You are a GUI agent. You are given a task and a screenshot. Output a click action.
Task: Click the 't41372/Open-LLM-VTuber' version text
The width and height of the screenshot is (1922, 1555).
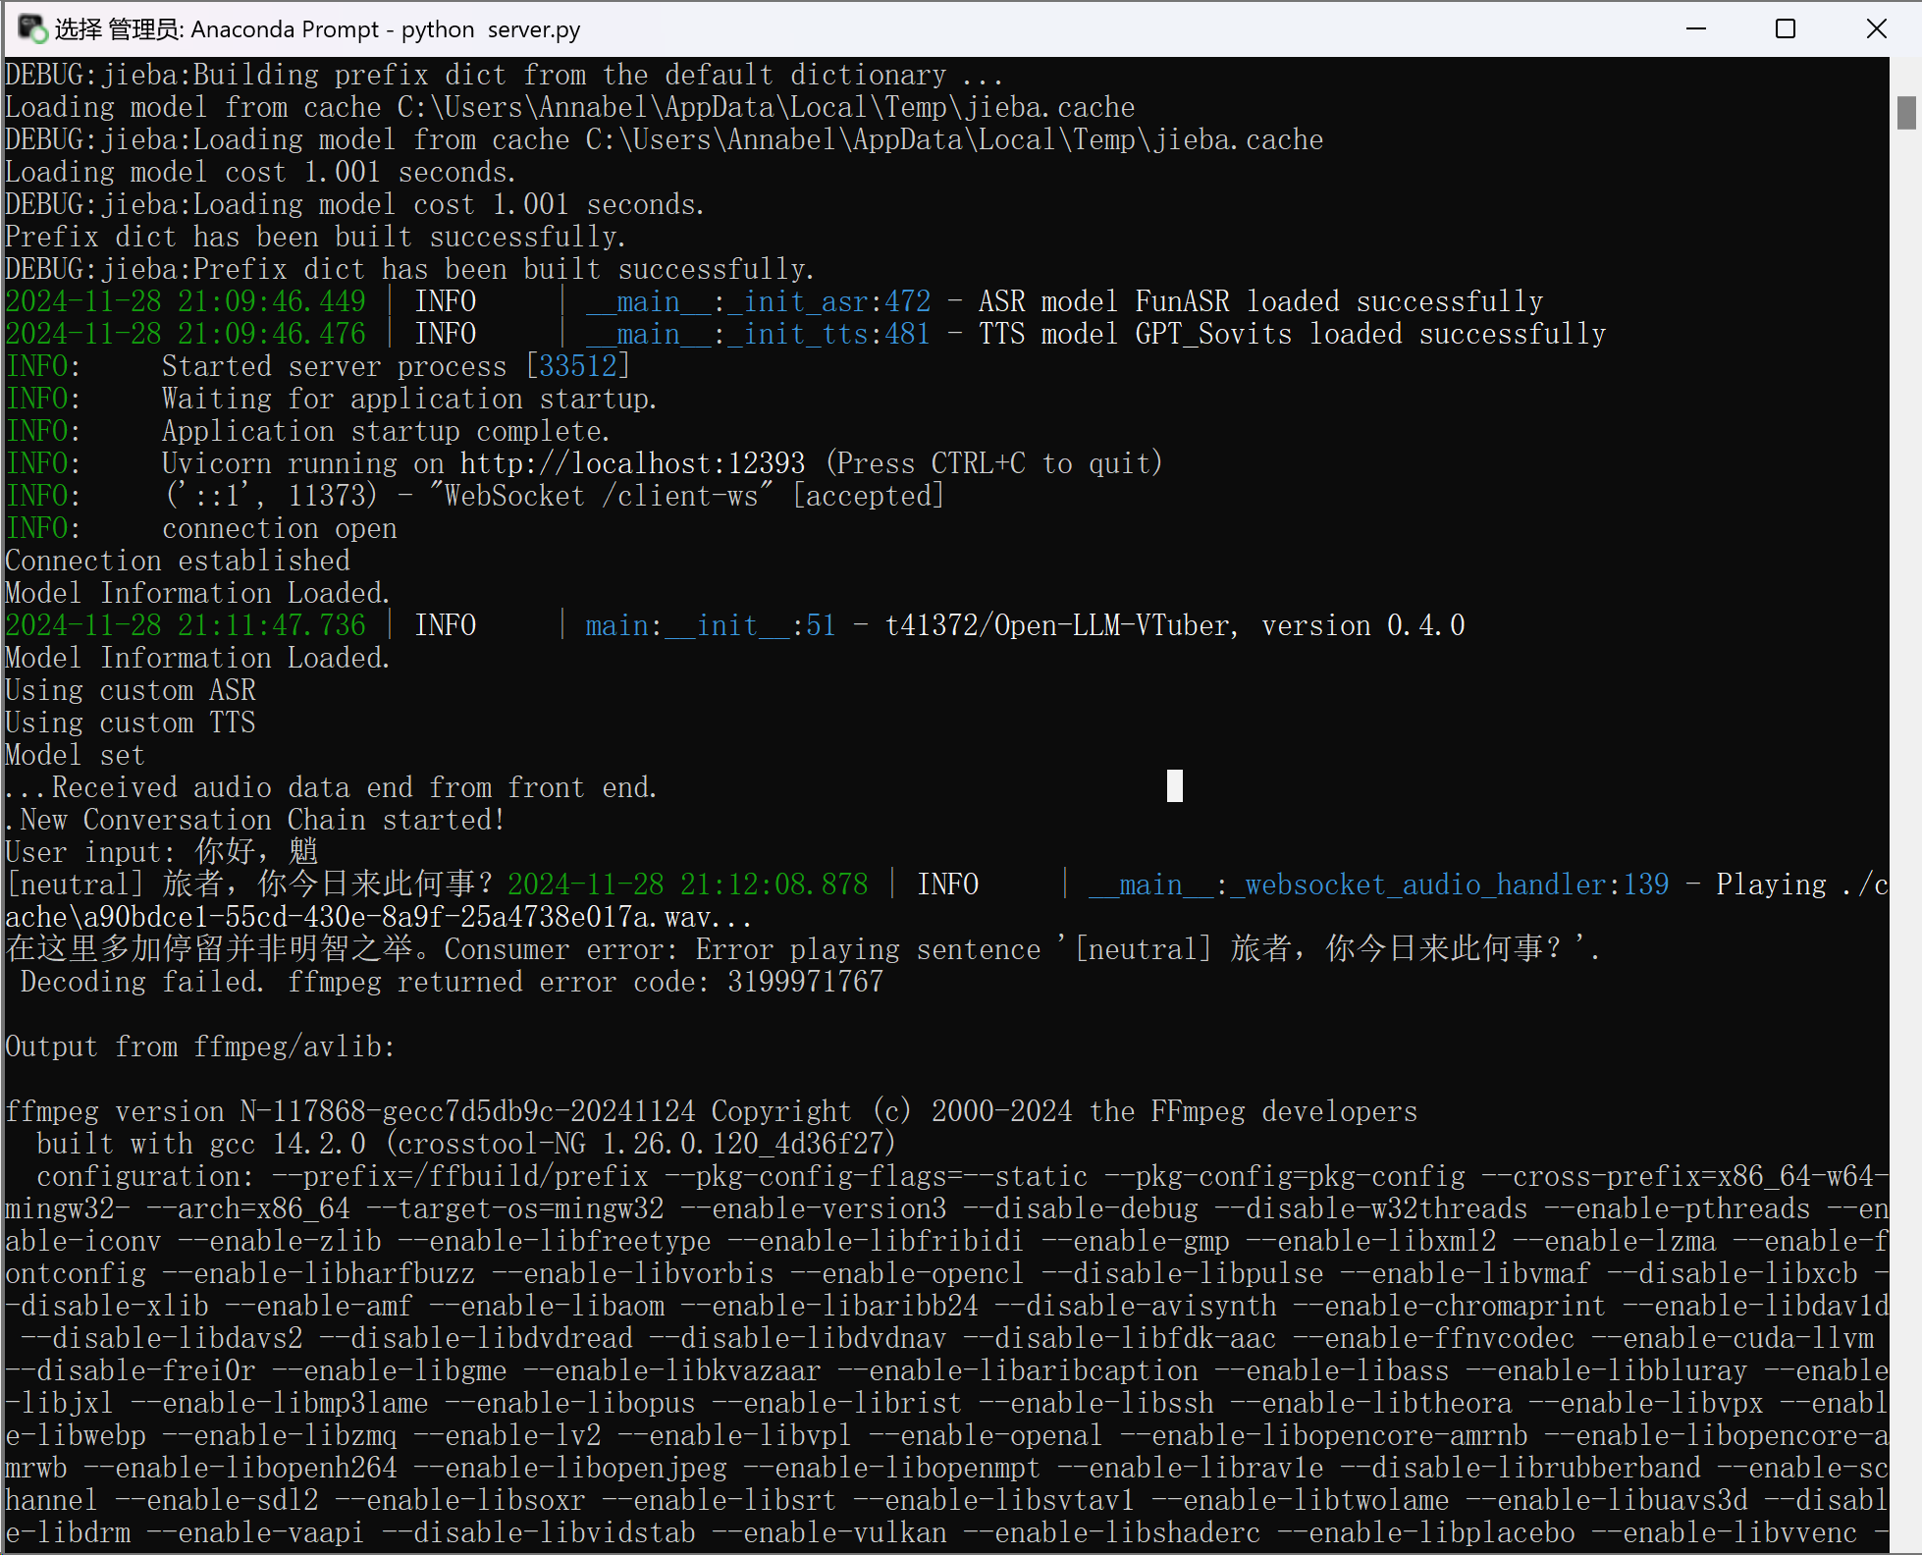[1058, 625]
